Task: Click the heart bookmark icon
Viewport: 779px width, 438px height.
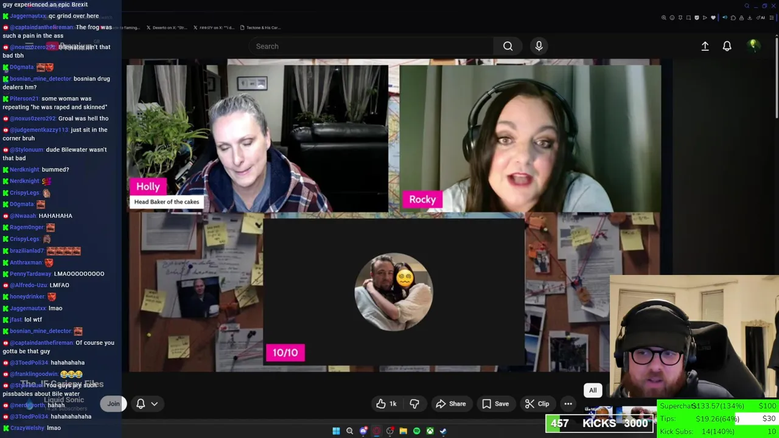Action: [x=713, y=18]
